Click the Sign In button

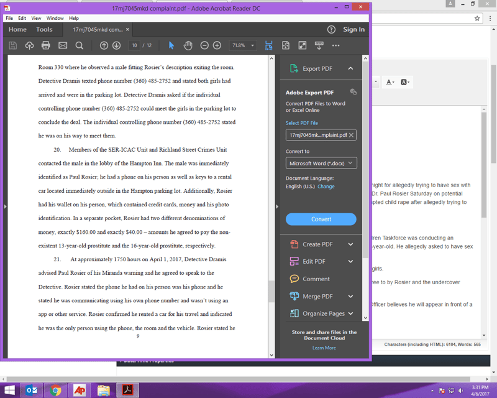tap(353, 29)
